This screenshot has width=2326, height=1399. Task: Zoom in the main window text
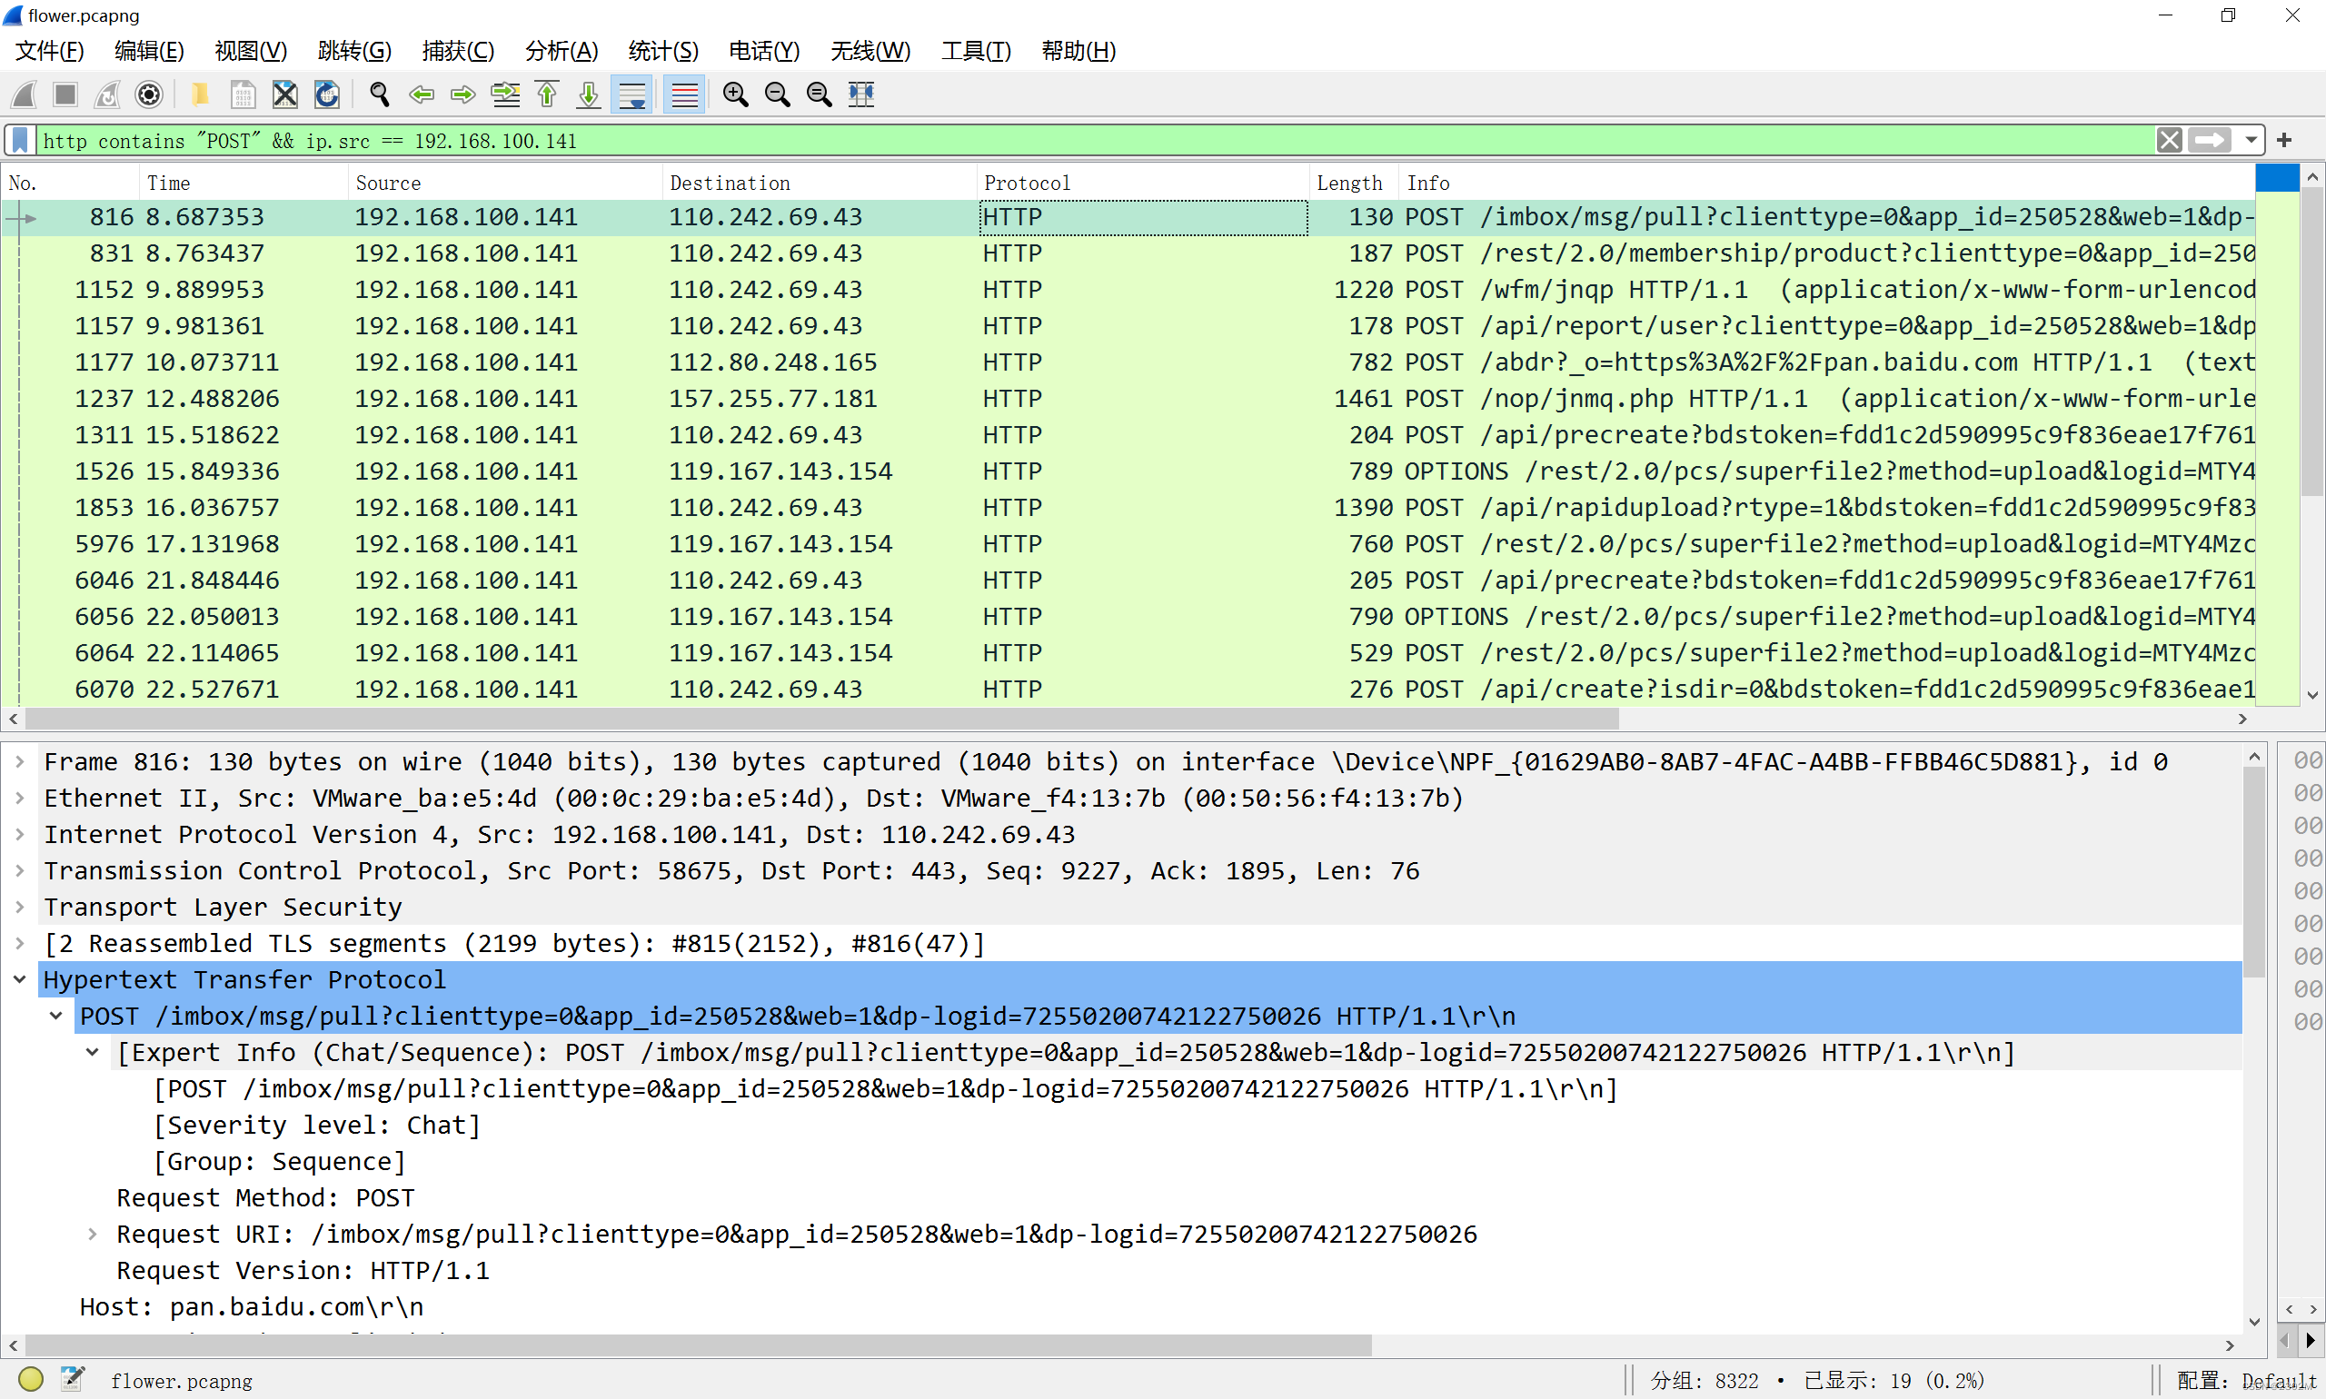(x=735, y=94)
